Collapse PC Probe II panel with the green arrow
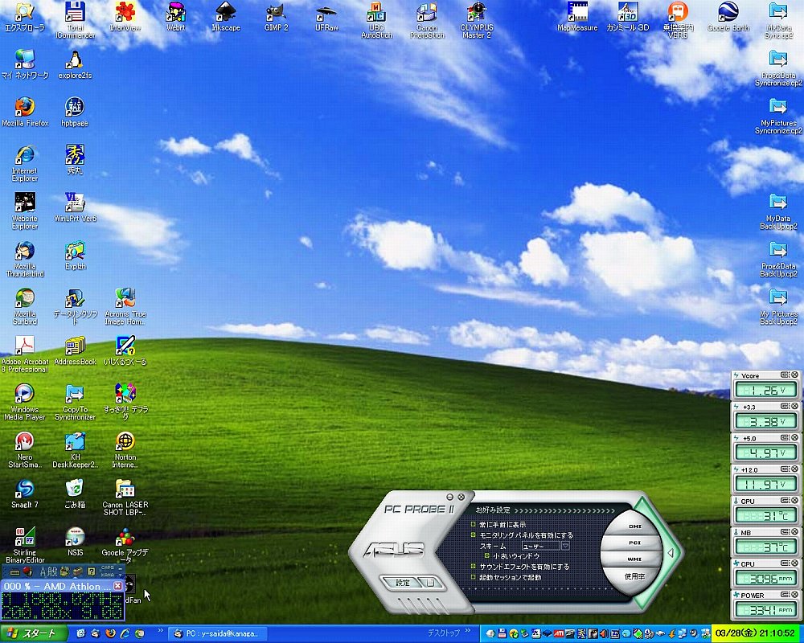Screen dimensions: 804x643 pos(670,553)
